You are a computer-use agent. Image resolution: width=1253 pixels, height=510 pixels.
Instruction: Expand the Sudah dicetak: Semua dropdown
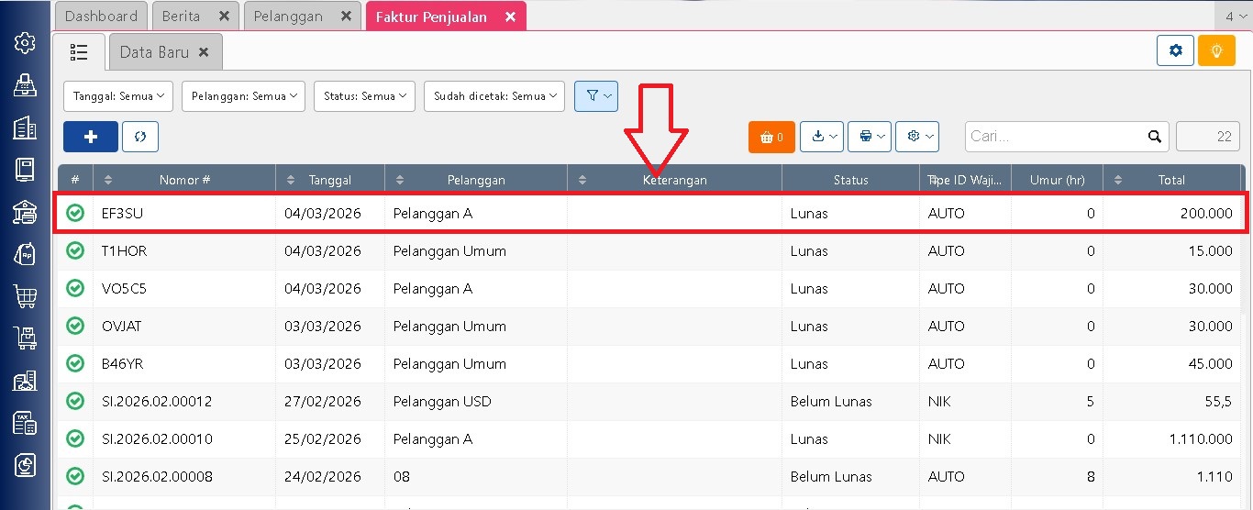493,96
